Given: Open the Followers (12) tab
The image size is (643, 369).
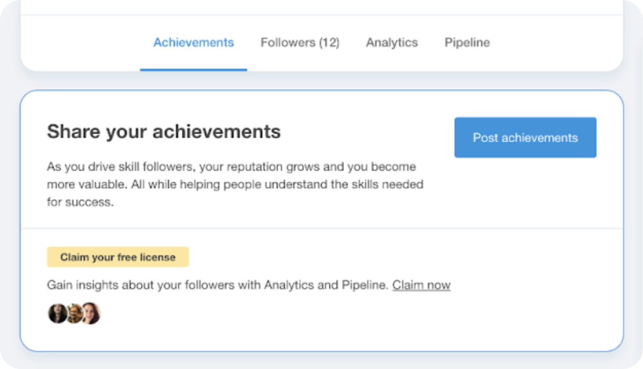Looking at the screenshot, I should point(300,43).
